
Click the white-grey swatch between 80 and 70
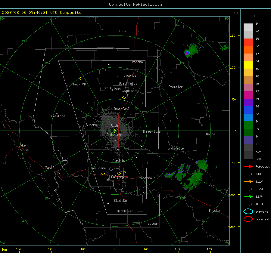click(248, 27)
